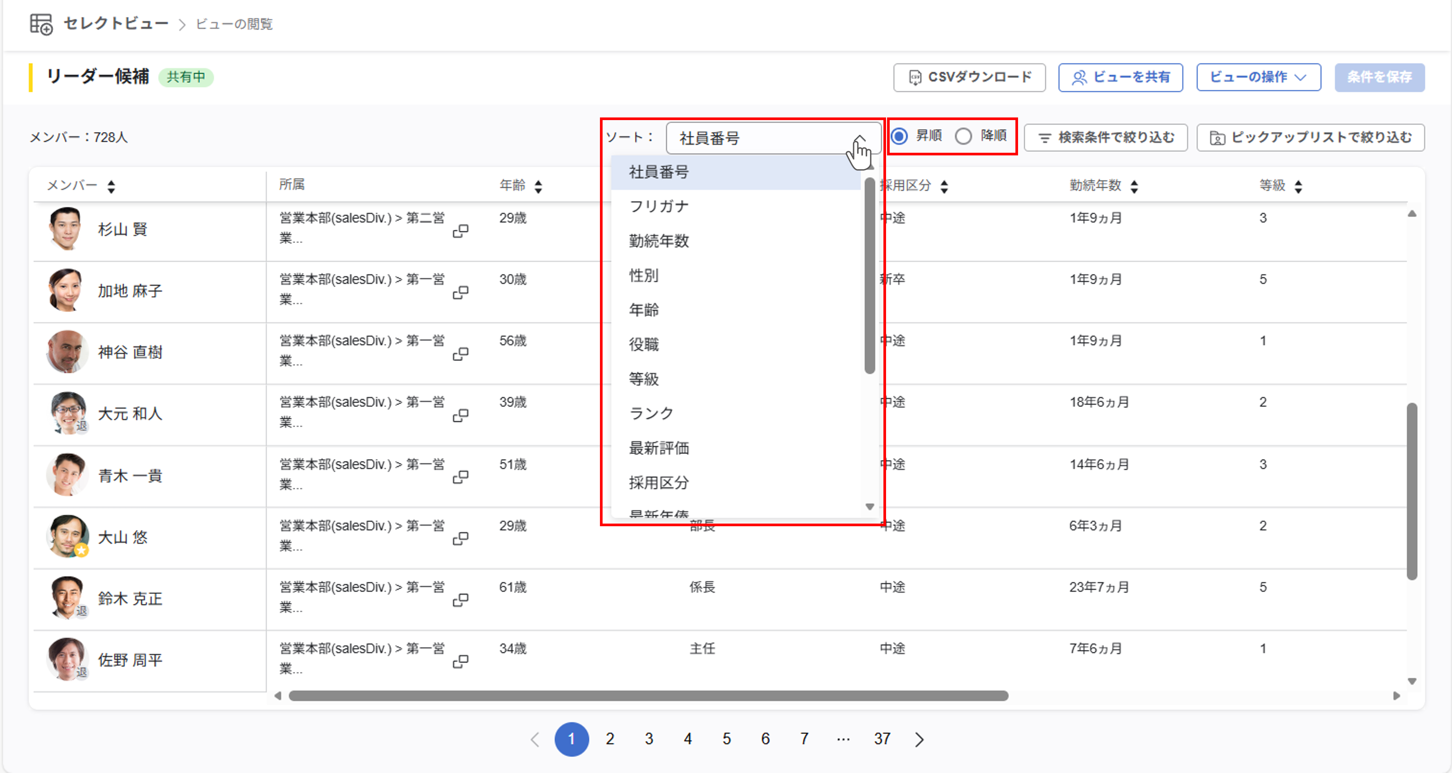1452x773 pixels.
Task: Sort by メンバー column arrows
Action: [111, 186]
